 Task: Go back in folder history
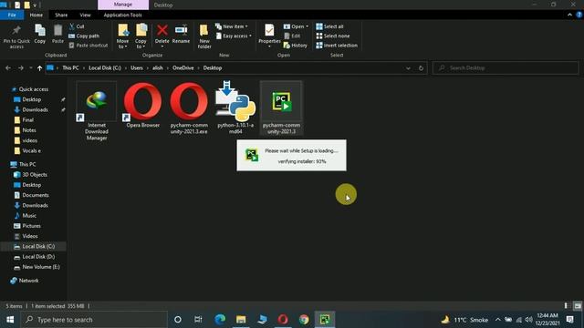coord(8,68)
